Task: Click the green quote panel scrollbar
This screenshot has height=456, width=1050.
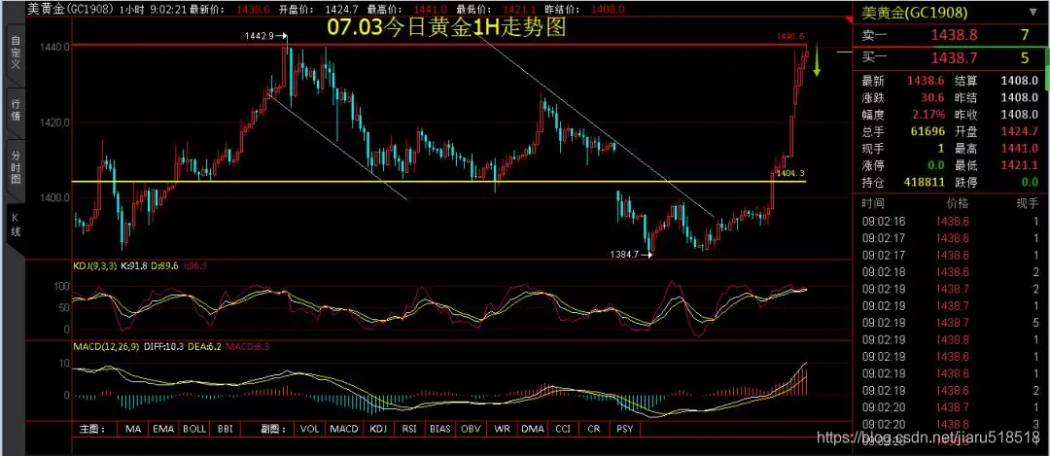Action: click(1047, 67)
